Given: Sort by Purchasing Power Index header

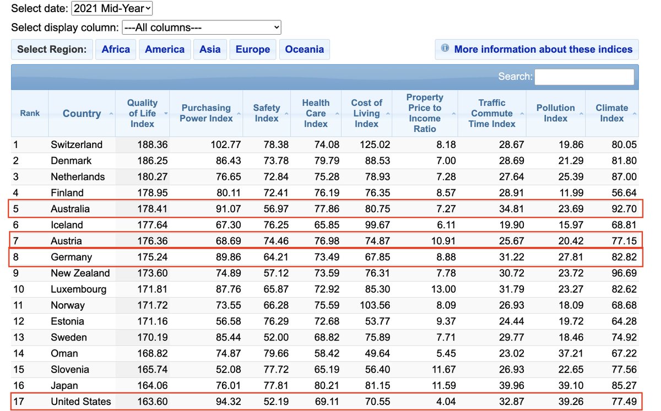Looking at the screenshot, I should coord(206,113).
